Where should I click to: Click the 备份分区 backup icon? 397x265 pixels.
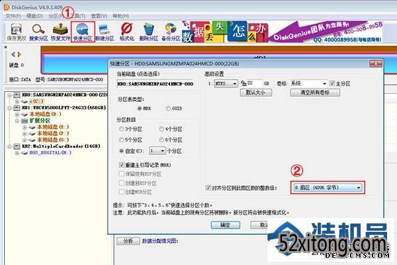171,32
